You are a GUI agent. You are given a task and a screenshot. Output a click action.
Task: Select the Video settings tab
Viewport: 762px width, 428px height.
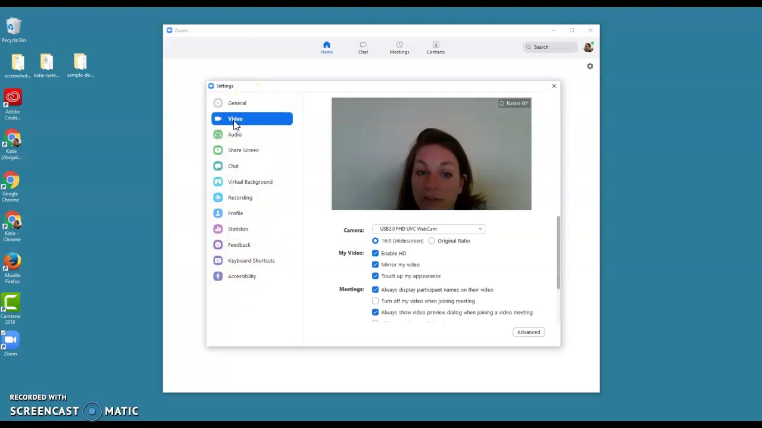click(252, 119)
